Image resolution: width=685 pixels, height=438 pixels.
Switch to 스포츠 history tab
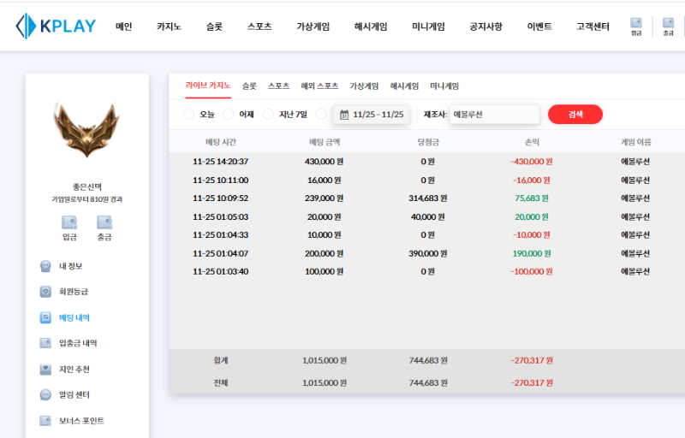coord(279,86)
